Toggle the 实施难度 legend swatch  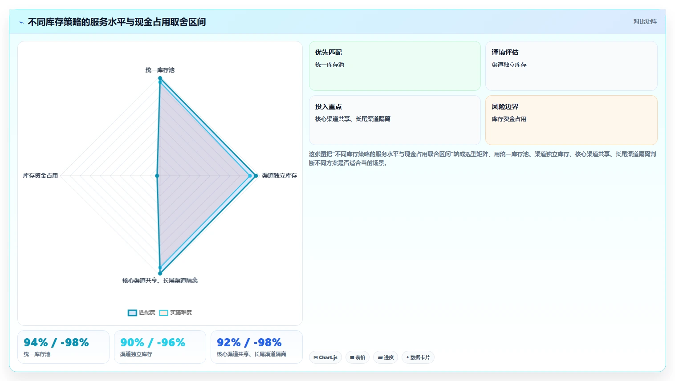[163, 312]
